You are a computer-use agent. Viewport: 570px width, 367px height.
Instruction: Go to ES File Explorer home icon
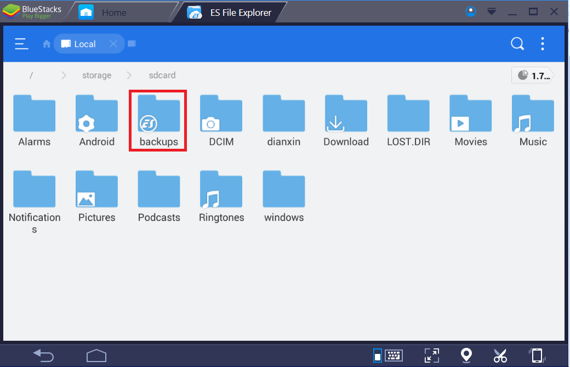point(47,44)
